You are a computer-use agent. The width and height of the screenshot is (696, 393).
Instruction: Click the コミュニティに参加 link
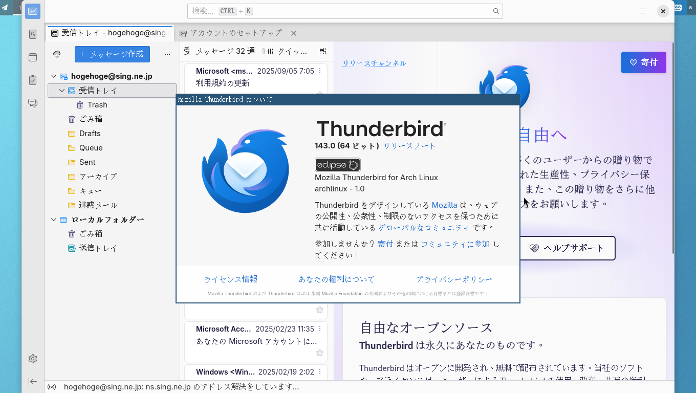(x=455, y=244)
